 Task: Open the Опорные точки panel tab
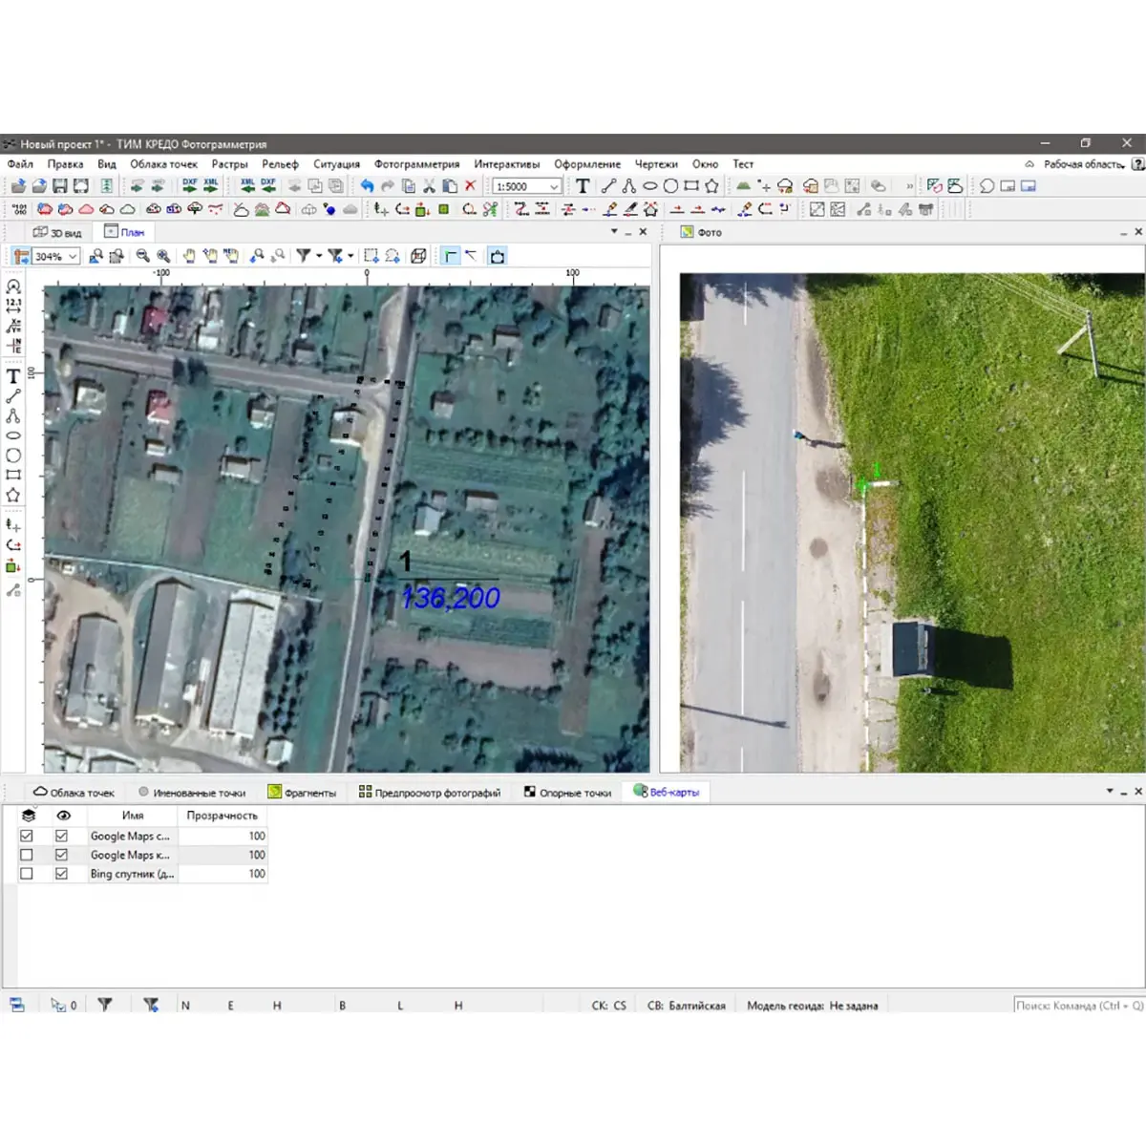[568, 793]
